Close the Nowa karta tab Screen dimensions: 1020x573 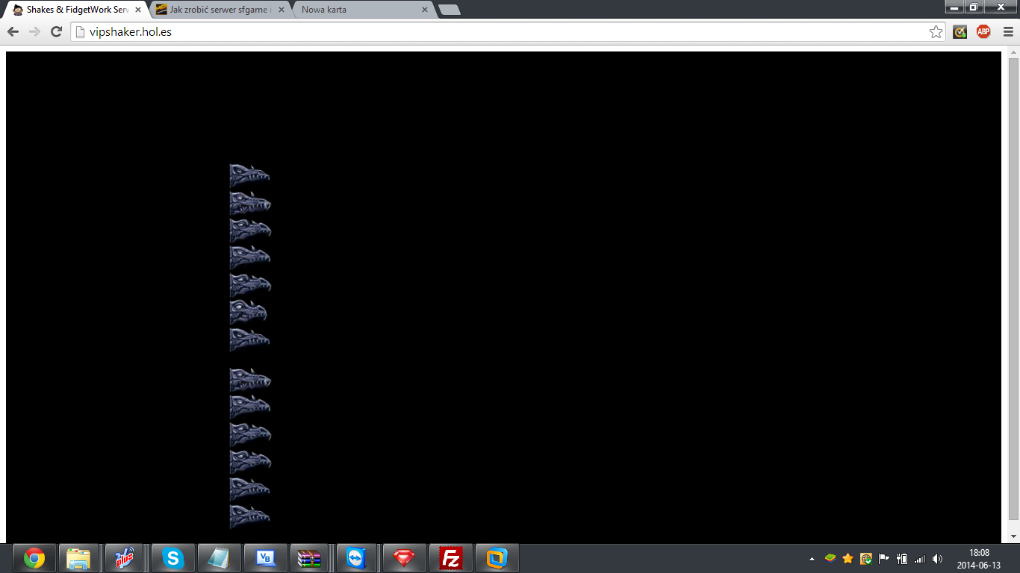(x=426, y=10)
